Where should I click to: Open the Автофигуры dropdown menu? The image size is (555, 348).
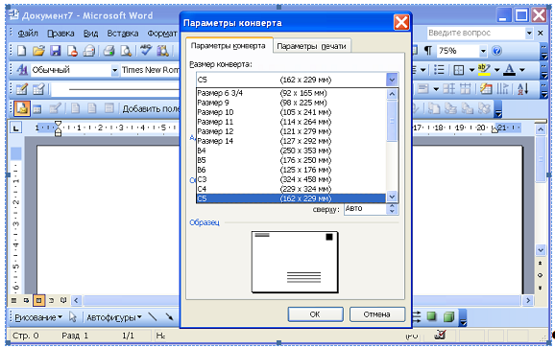click(114, 317)
